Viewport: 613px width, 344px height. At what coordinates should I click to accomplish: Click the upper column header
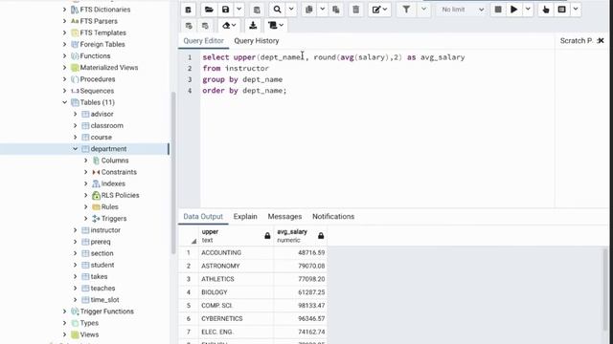tap(236, 236)
